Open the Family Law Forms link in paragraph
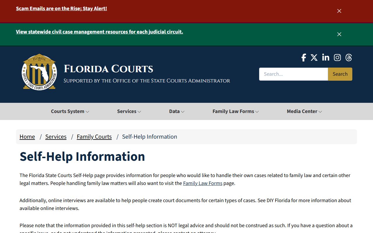This screenshot has width=373, height=233. tap(203, 183)
